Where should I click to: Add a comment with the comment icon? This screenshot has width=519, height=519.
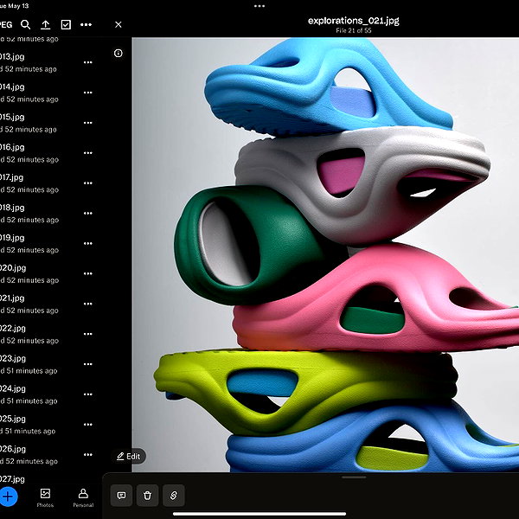coord(121,496)
